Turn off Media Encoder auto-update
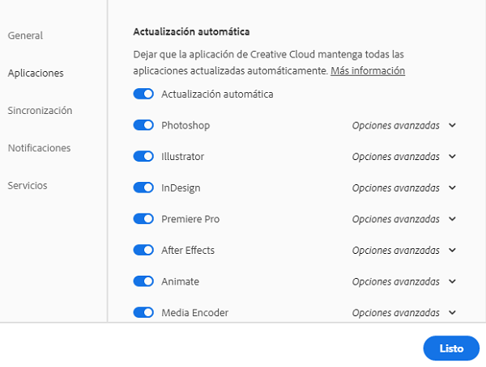 (143, 312)
